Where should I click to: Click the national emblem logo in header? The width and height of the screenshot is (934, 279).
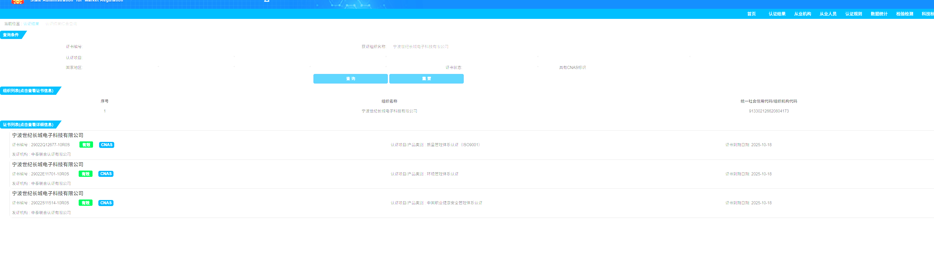17,2
